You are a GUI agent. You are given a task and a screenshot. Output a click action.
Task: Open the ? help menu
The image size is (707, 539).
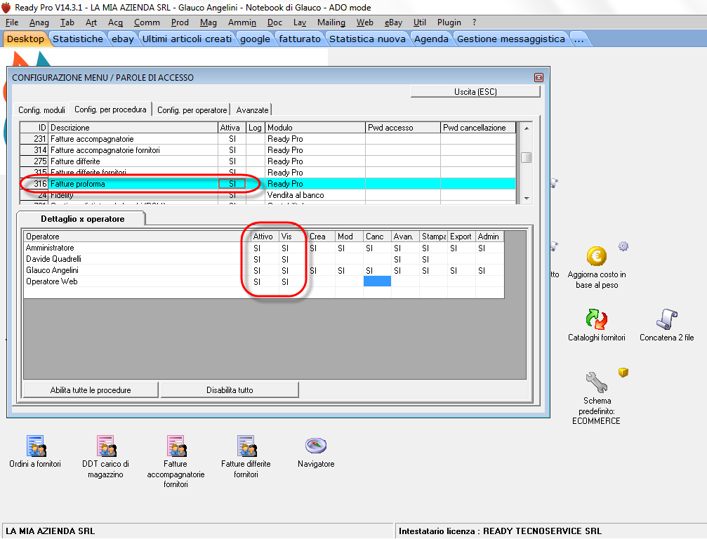coord(474,22)
